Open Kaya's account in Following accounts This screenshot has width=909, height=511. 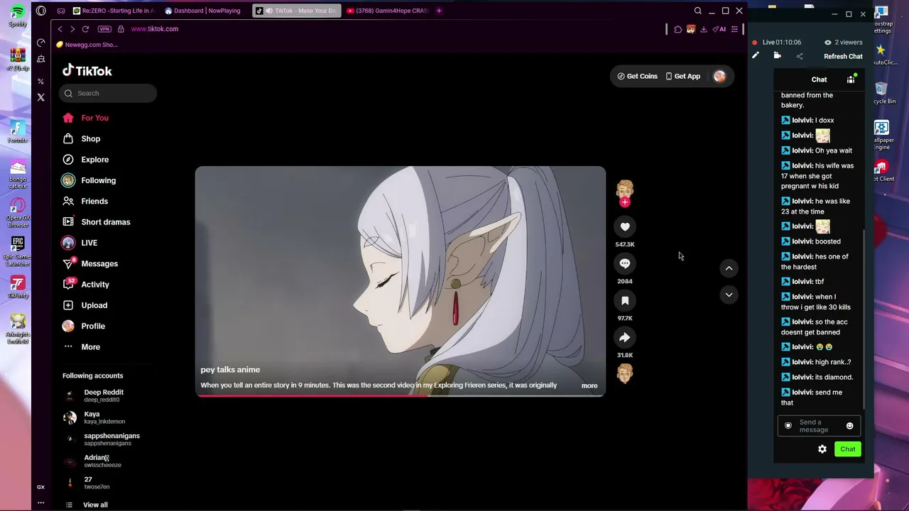[105, 417]
